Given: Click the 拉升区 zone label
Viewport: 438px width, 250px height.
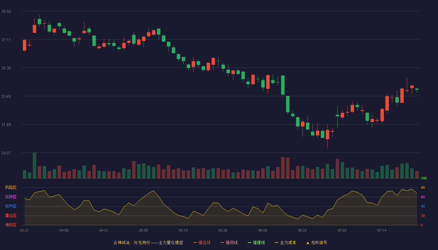Looking at the screenshot, I should tap(11, 206).
